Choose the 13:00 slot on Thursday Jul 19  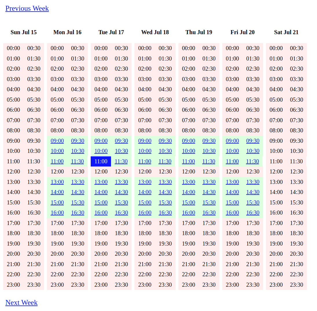tap(188, 182)
